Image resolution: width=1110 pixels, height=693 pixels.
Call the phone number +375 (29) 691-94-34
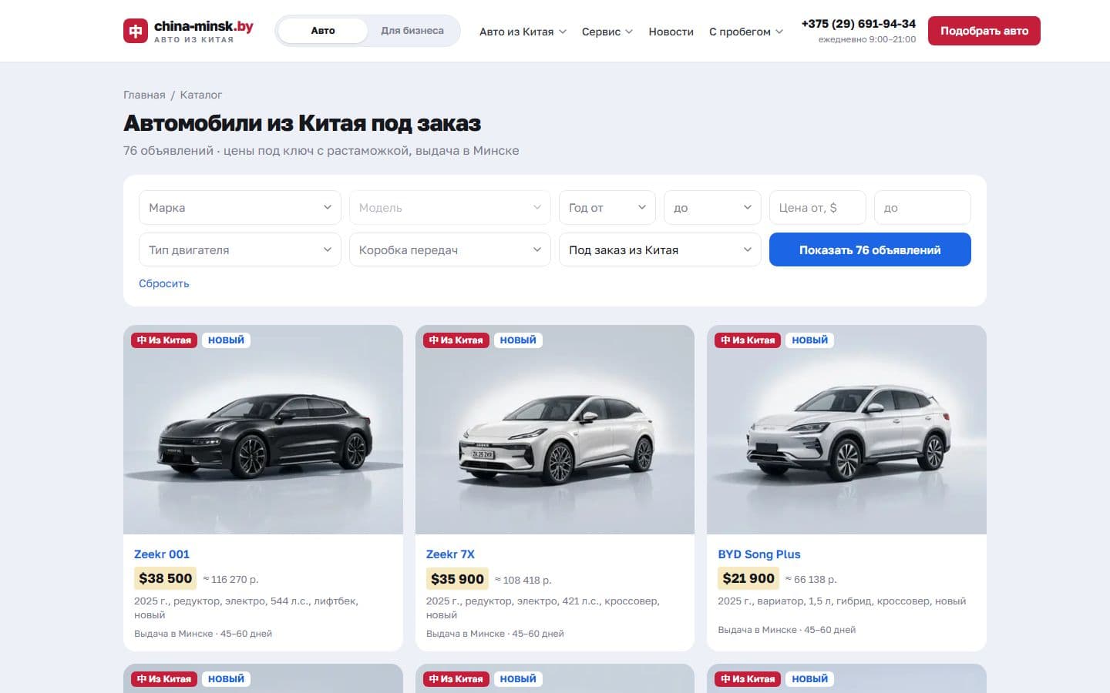[x=859, y=24]
